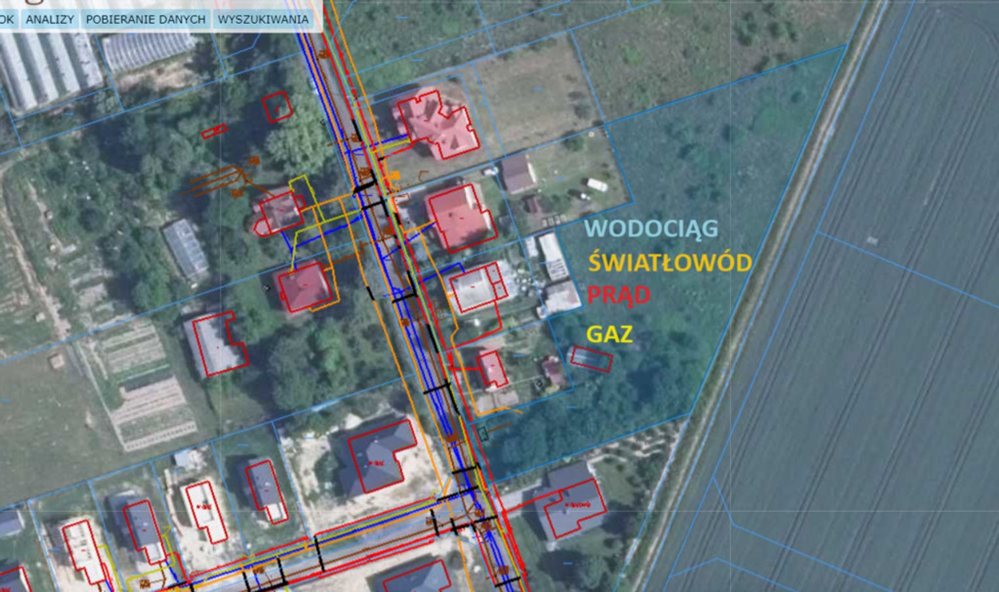
Task: Open the WYSZUKIWANIA menu
Action: tap(262, 20)
